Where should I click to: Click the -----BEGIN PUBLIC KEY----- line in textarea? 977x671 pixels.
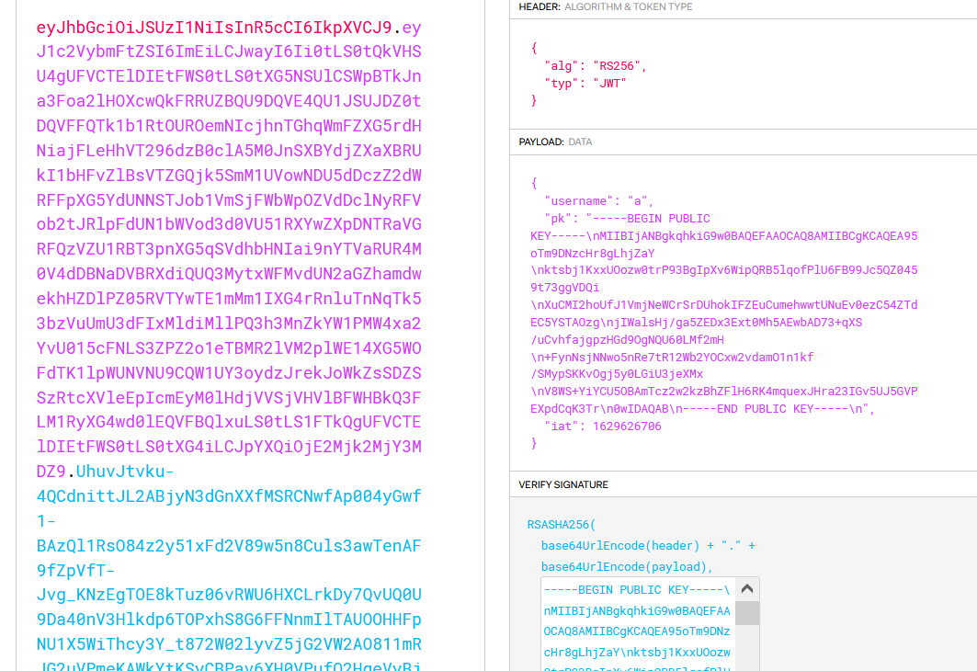(636, 590)
